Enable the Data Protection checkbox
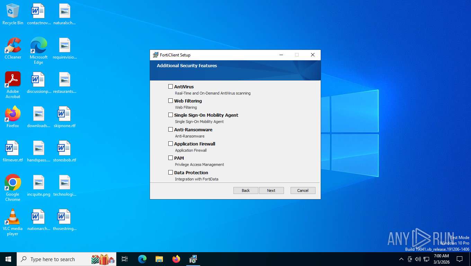 click(x=170, y=172)
